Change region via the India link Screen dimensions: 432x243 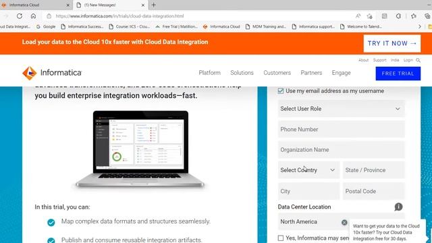pos(395,60)
